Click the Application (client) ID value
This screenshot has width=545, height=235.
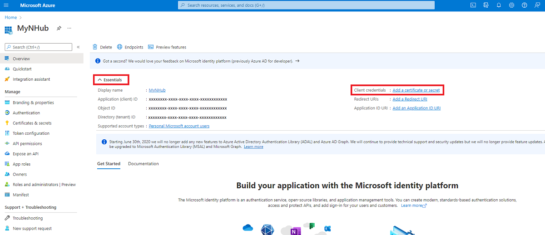(188, 99)
